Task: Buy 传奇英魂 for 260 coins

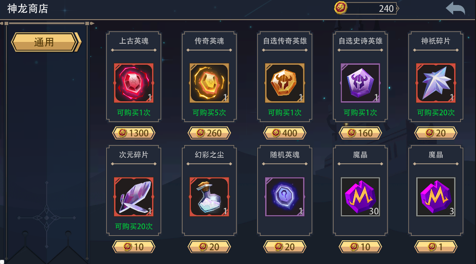Action: point(209,133)
